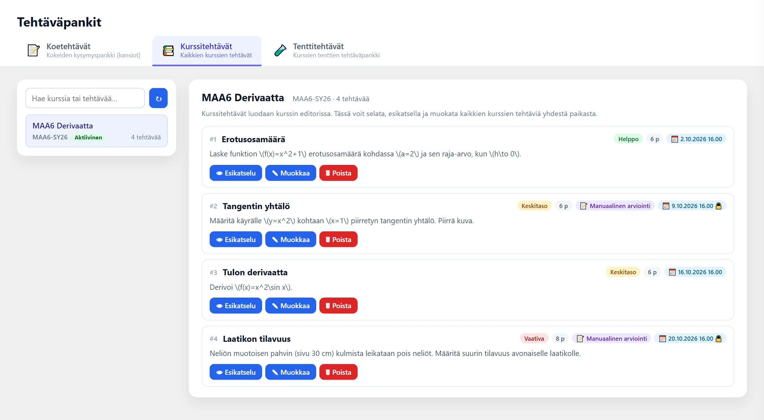The image size is (764, 420).
Task: Open the Koetehtävät tab
Action: pyautogui.click(x=84, y=51)
